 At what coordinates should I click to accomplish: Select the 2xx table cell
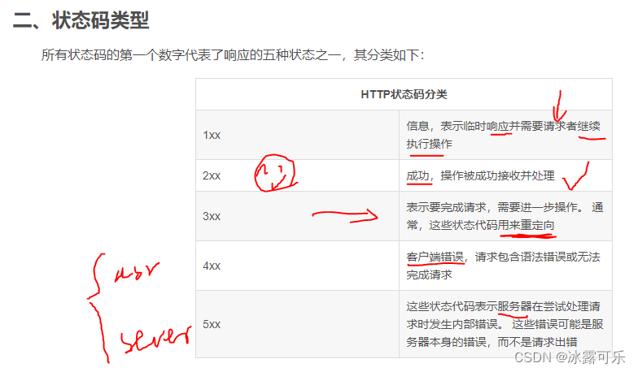coord(298,175)
